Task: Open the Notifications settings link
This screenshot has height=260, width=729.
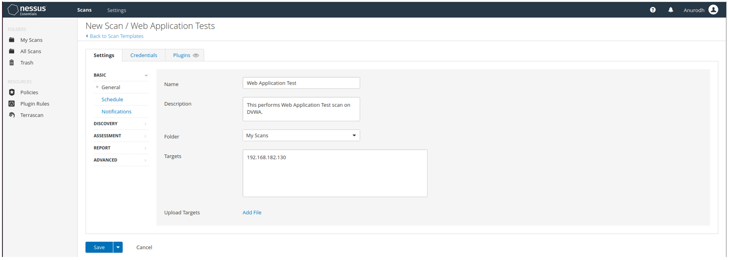Action: [x=116, y=111]
